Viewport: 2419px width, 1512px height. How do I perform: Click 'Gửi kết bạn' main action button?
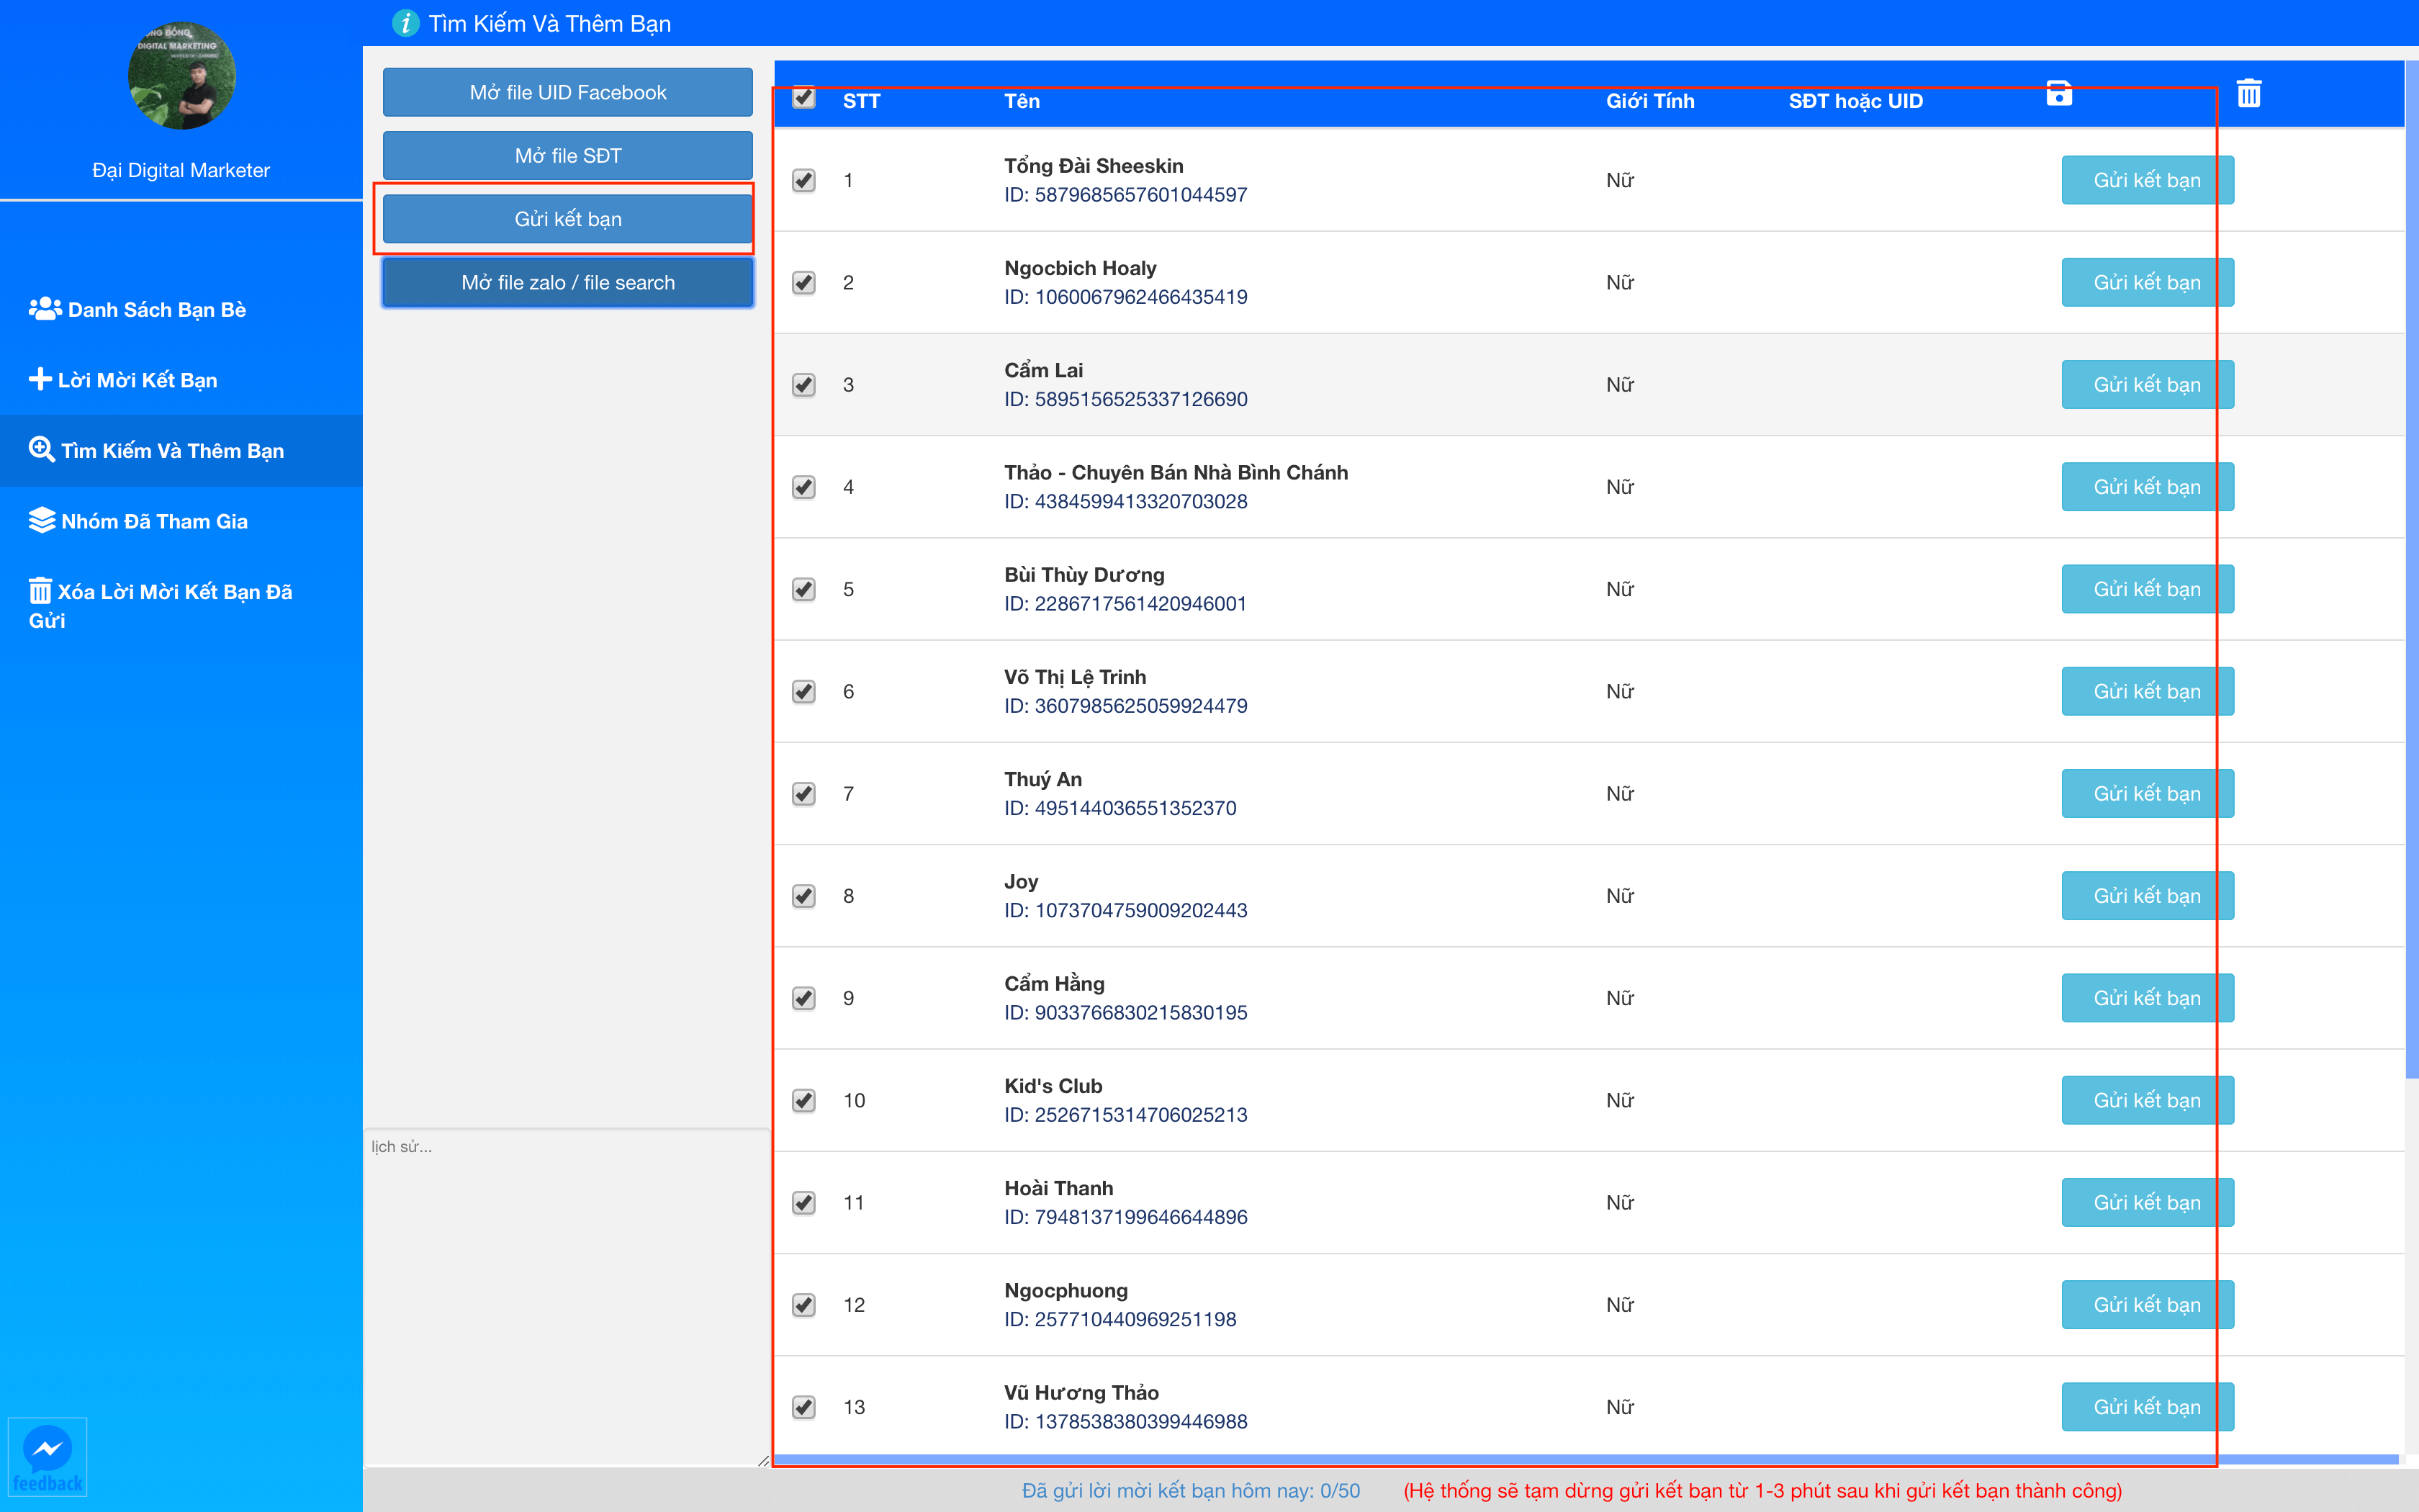click(x=566, y=217)
